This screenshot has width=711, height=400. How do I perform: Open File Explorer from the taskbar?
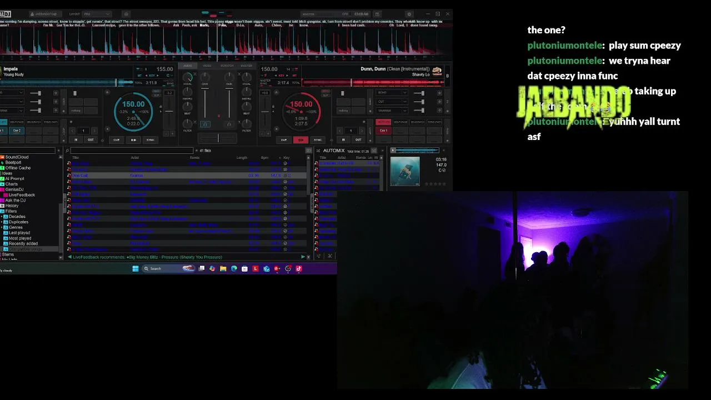(x=223, y=269)
